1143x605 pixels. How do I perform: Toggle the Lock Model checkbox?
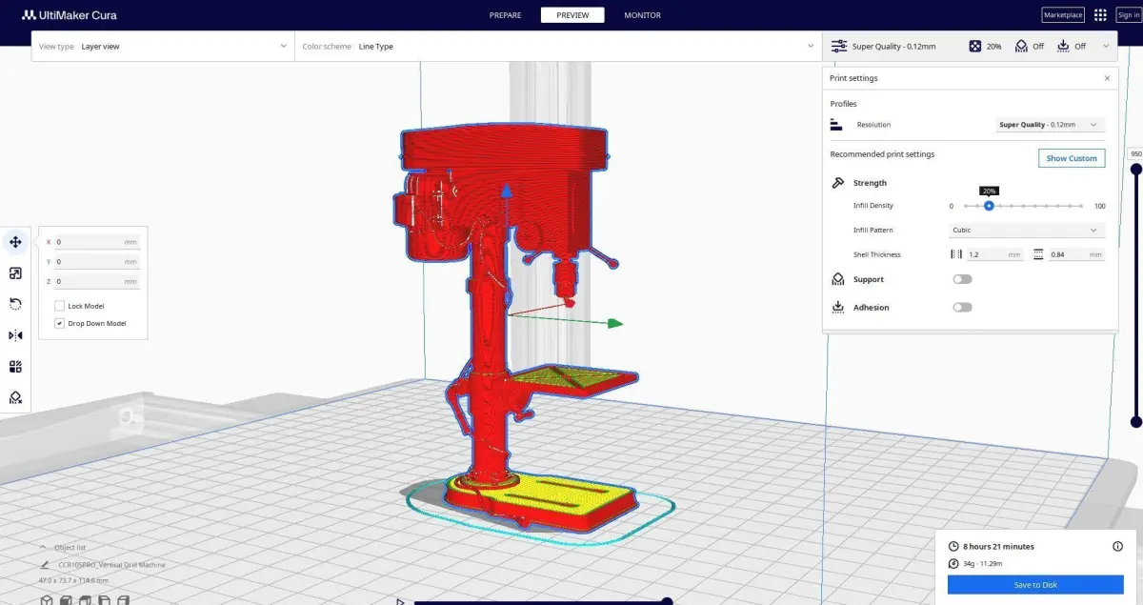pyautogui.click(x=59, y=306)
